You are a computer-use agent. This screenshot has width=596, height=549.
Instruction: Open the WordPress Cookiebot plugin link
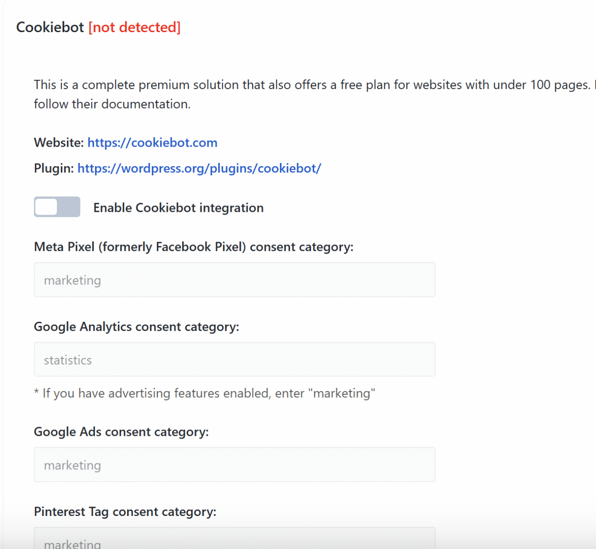199,168
